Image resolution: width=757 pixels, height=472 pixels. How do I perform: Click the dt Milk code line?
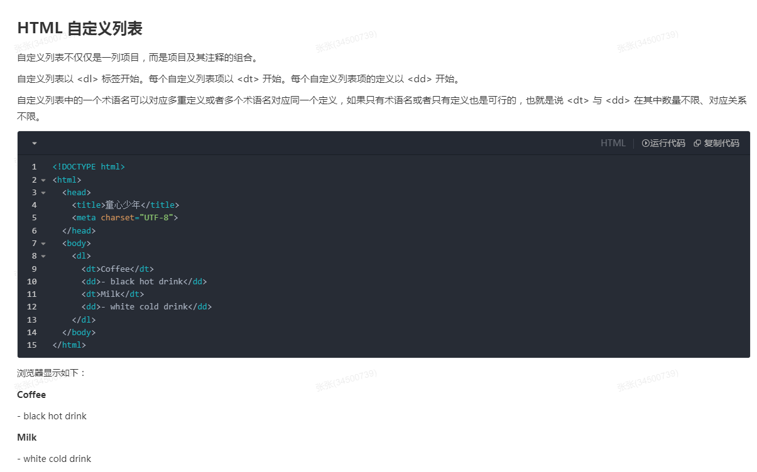pyautogui.click(x=112, y=294)
